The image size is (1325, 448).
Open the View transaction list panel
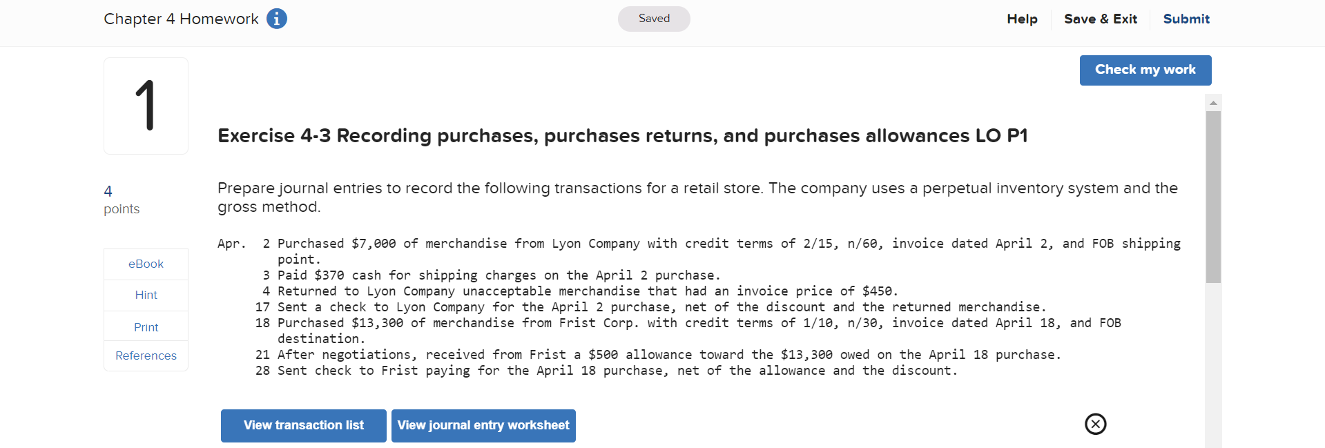click(303, 425)
